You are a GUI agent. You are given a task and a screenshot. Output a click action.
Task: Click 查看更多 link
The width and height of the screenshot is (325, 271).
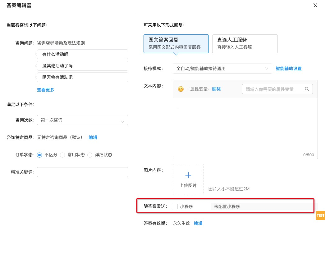coord(46,90)
